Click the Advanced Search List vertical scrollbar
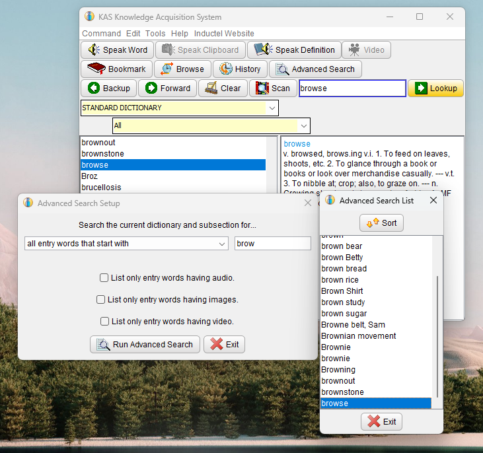Screen dimensions: 483x453 [x=437, y=322]
